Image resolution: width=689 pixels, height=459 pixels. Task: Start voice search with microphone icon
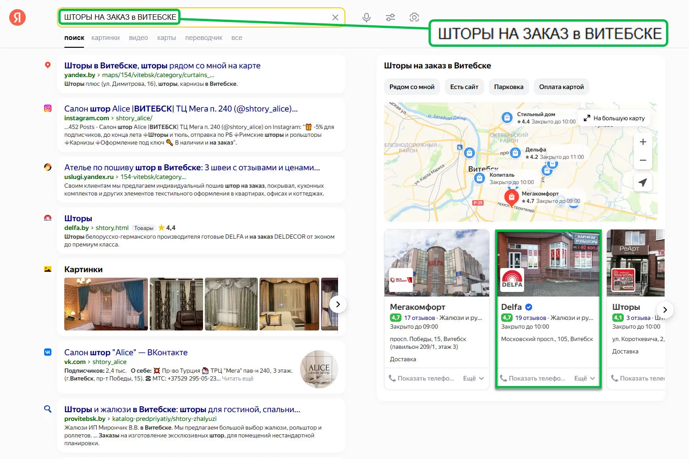pos(366,17)
